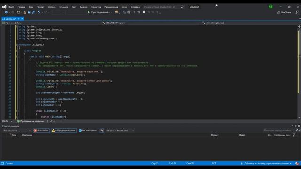This screenshot has height=169, width=301.
Task: Collapse the namespace CSLight13 block
Action: click(17, 45)
